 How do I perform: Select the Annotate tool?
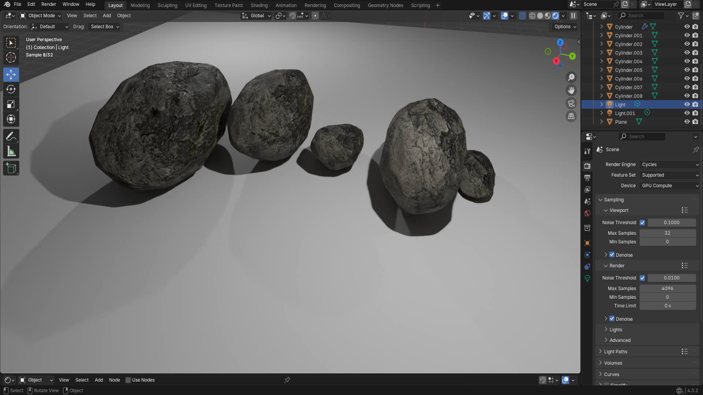[x=11, y=136]
